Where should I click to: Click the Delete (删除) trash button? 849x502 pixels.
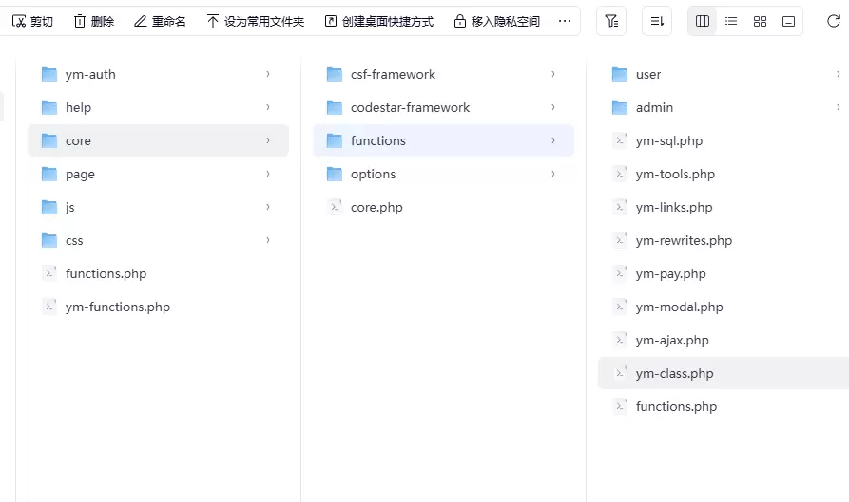94,21
